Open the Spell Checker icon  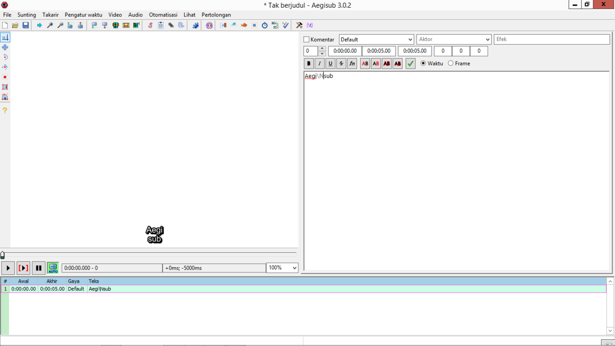(285, 25)
